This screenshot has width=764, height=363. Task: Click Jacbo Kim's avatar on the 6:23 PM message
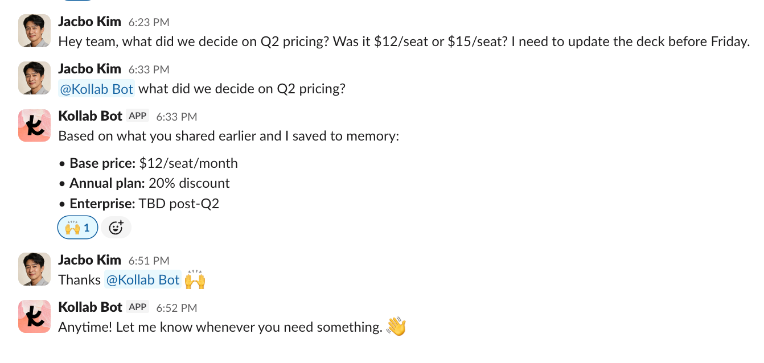click(x=35, y=31)
